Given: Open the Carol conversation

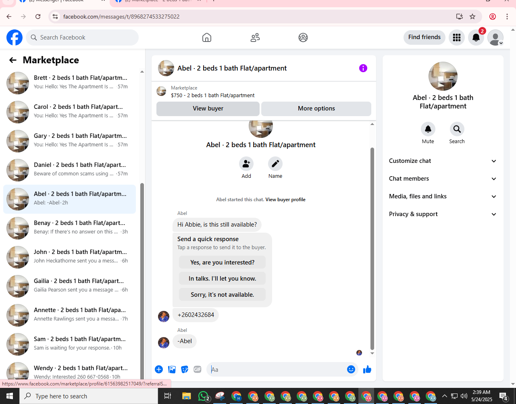Looking at the screenshot, I should click(69, 112).
